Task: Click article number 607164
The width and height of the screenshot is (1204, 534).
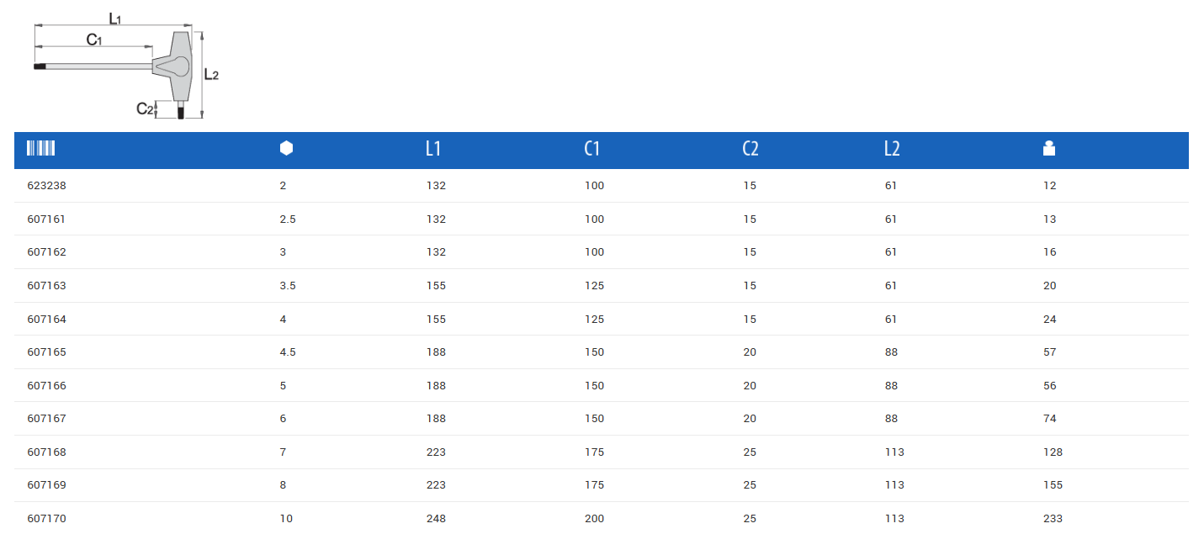Action: 46,320
